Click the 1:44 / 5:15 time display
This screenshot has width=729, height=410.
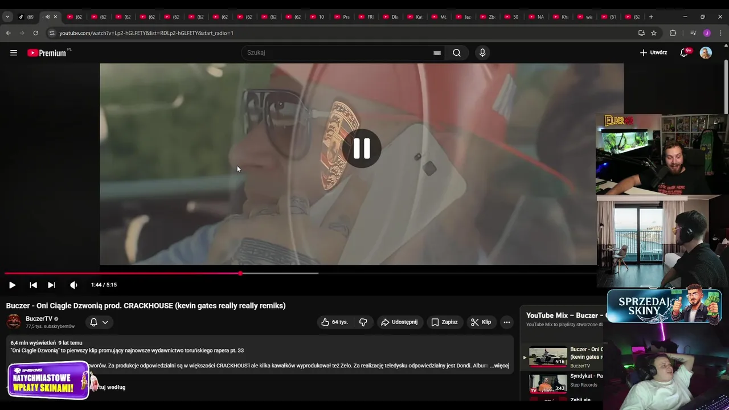(104, 285)
